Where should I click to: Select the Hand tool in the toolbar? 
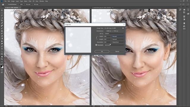coord(2,57)
